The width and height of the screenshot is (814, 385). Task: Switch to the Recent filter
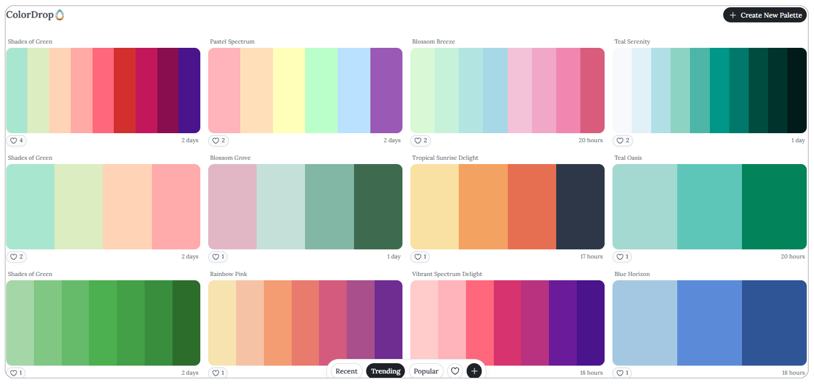[346, 370]
